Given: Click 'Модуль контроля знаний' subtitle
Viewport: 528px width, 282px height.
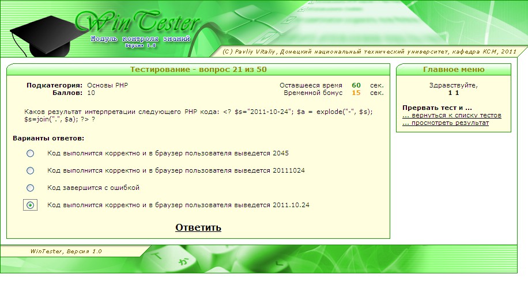Looking at the screenshot, I should pos(141,39).
